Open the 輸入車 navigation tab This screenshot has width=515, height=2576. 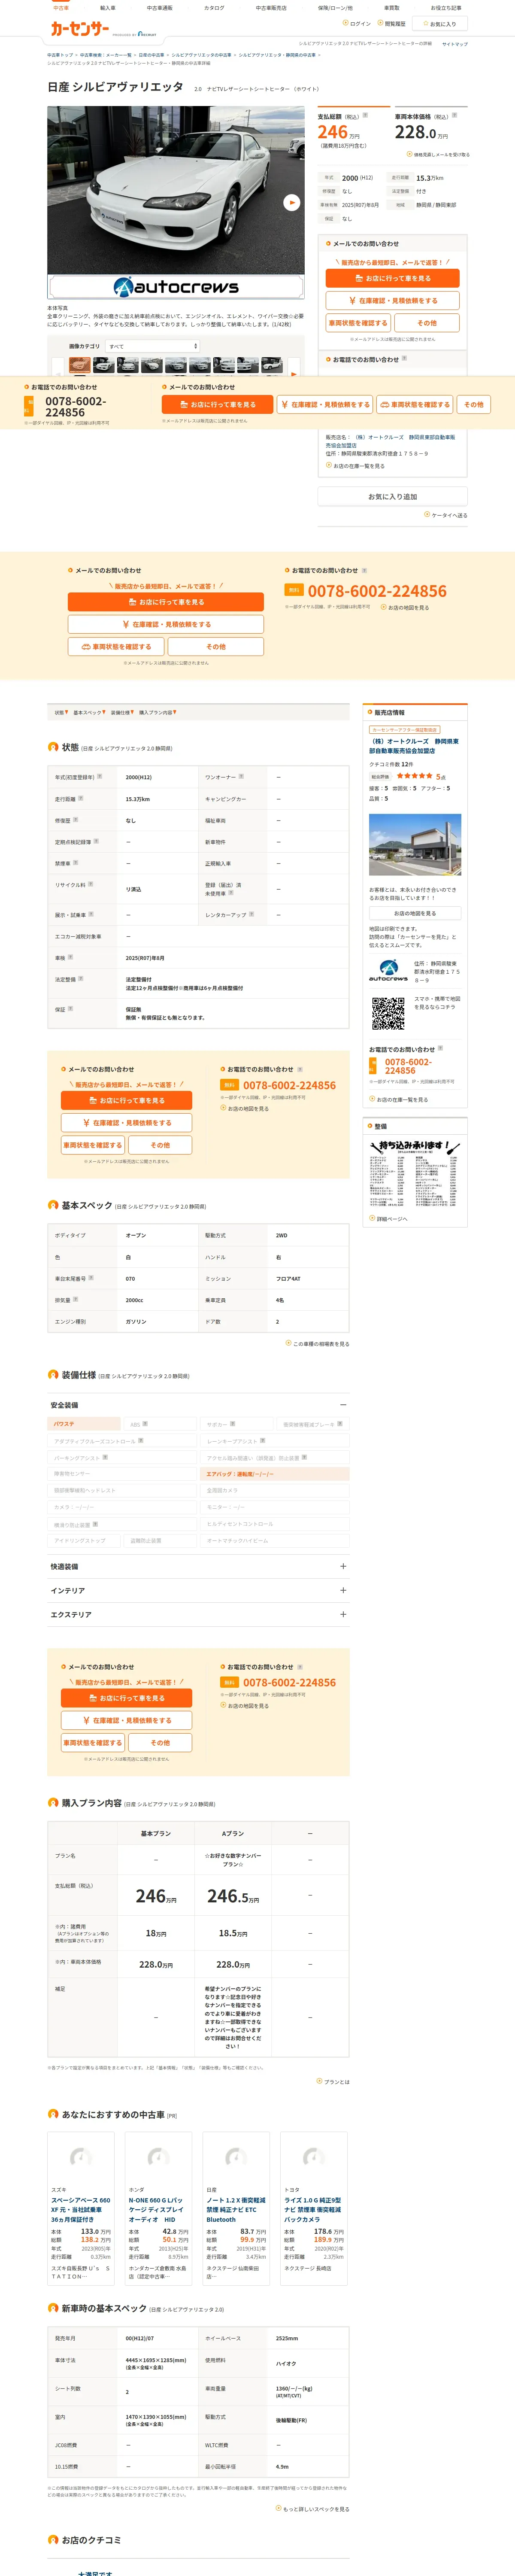pyautogui.click(x=108, y=8)
